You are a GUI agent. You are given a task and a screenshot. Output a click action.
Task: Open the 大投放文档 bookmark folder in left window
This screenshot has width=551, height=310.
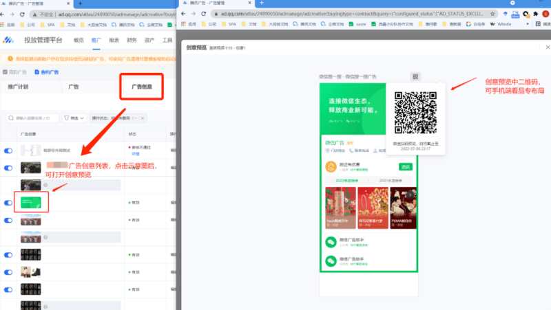[x=94, y=25]
